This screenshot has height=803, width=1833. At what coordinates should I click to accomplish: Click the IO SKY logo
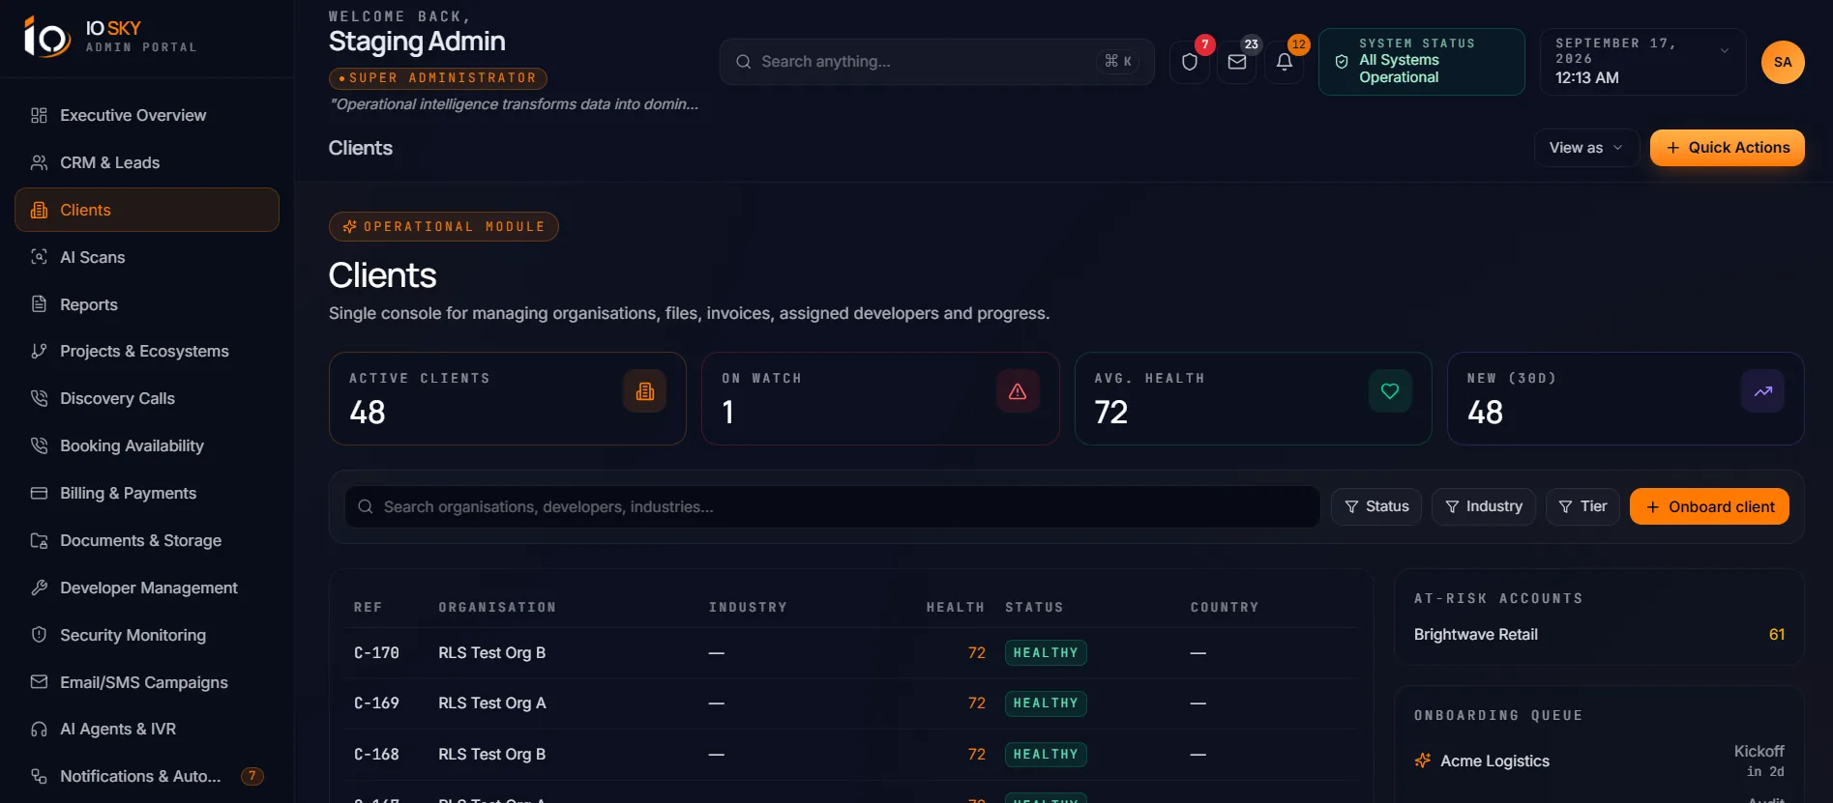46,38
